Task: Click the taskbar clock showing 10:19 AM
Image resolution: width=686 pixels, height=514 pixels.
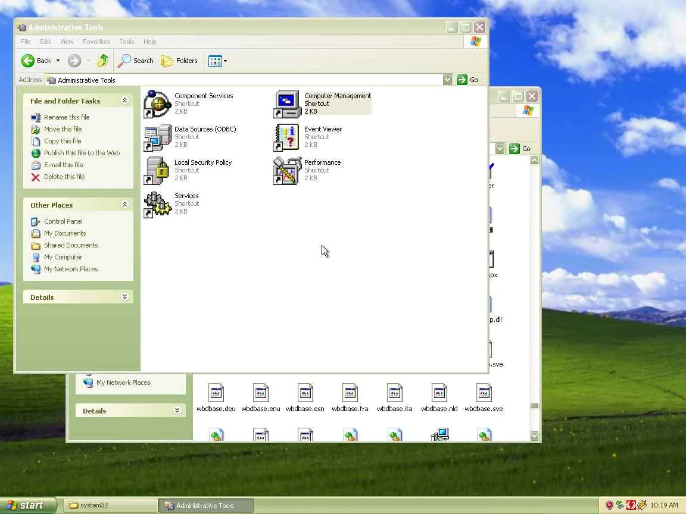Action: point(664,505)
